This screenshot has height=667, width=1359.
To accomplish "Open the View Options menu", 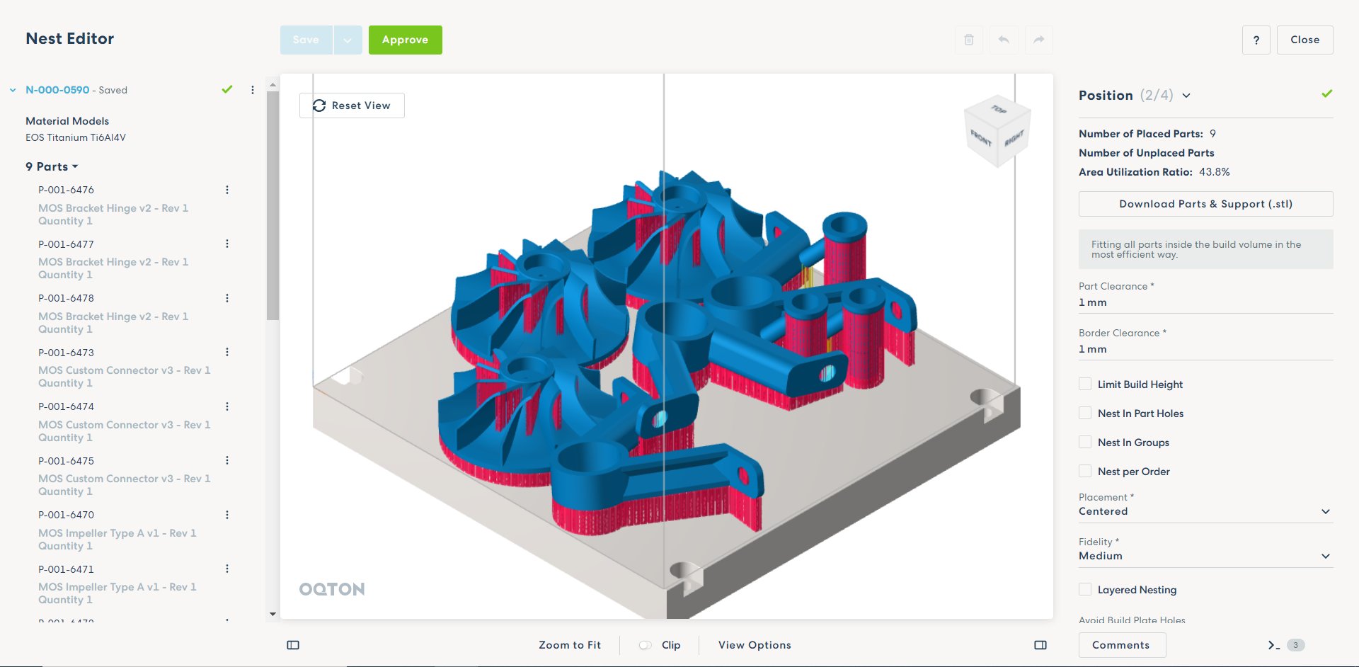I will pos(753,645).
